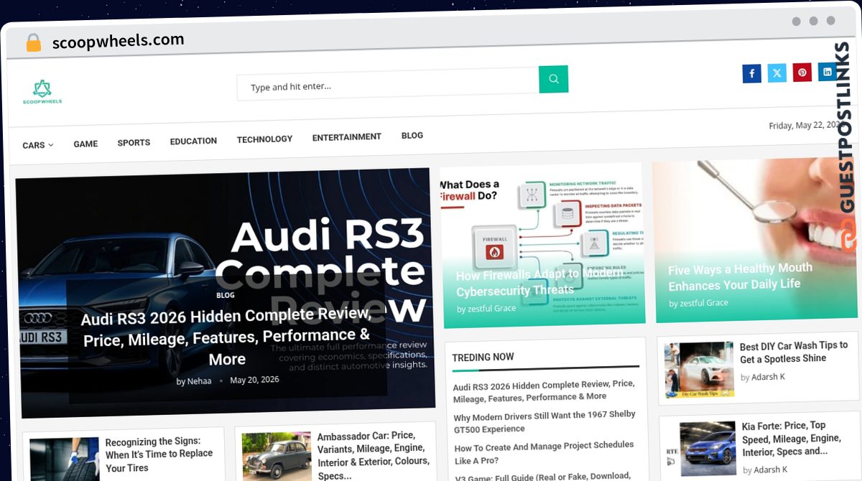Viewport: 862px width, 481px height.
Task: Open the Facebook social icon
Action: click(751, 73)
